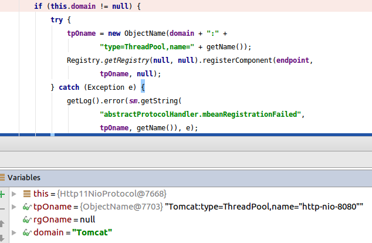Expand the 'this' variable node
The image size is (372, 243).
(14, 194)
